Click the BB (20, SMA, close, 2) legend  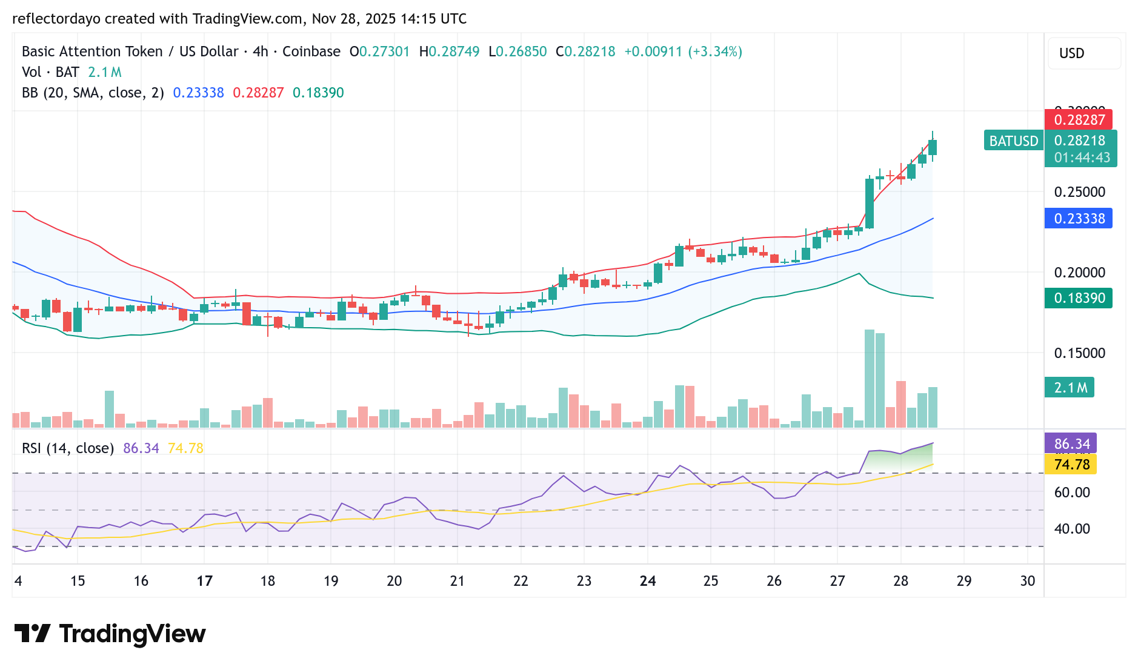[x=93, y=93]
